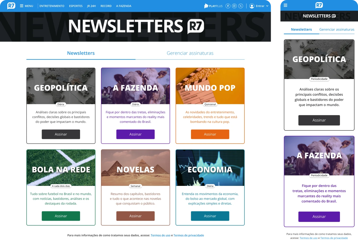Go to ESPORTES menu item
Image resolution: width=358 pixels, height=245 pixels.
click(x=76, y=6)
